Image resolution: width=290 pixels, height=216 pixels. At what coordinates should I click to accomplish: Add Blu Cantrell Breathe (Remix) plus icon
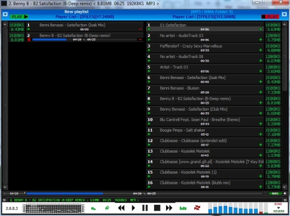point(260,124)
